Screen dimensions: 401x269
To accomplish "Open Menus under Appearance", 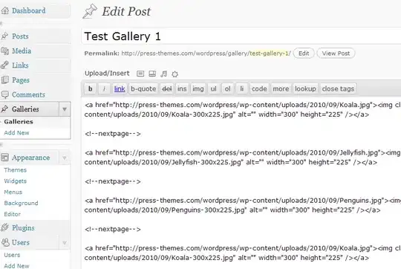I will tap(13, 192).
